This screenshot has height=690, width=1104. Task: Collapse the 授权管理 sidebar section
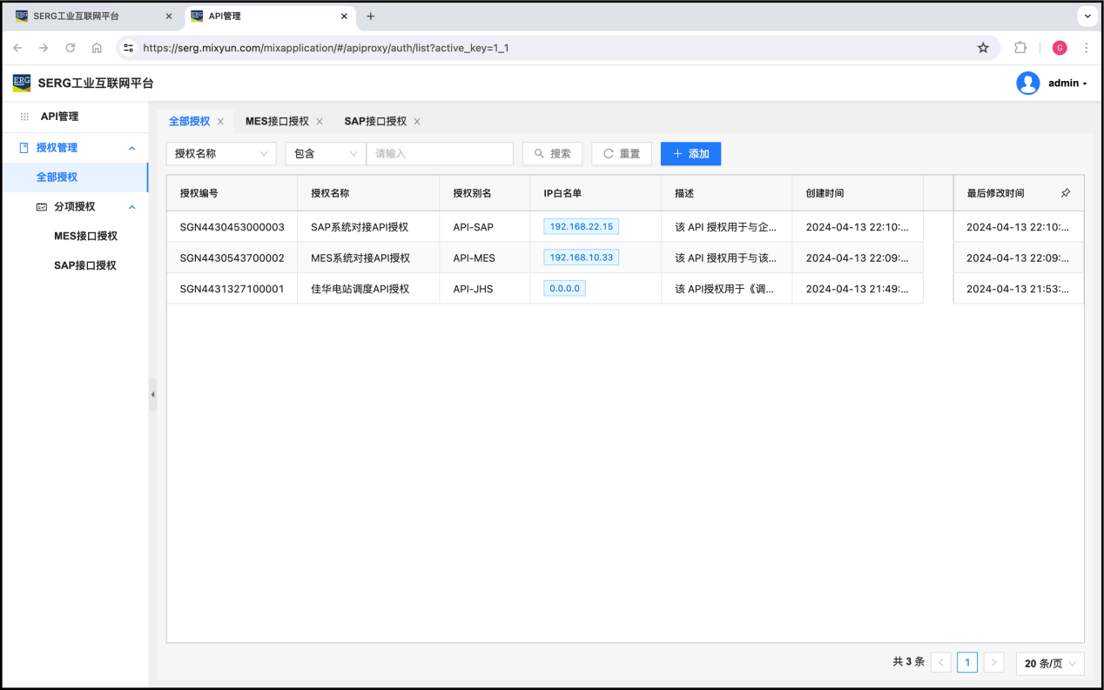[132, 148]
